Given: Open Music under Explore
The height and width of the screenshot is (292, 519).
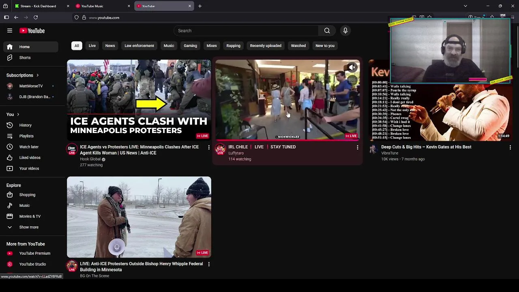Looking at the screenshot, I should pos(31,206).
